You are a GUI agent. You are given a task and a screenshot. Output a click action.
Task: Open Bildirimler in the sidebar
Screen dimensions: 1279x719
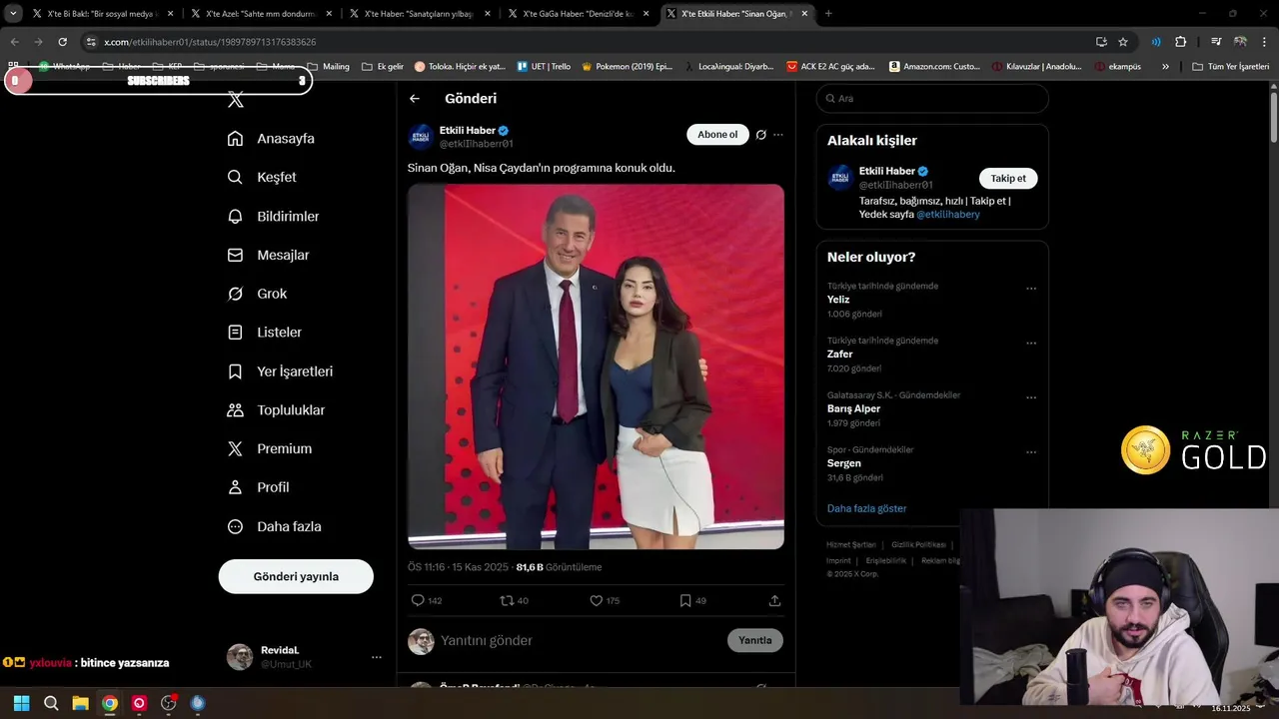(273, 216)
